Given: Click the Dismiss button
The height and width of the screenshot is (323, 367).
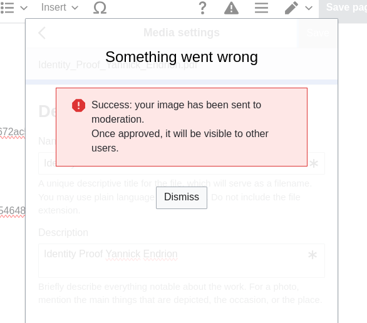Looking at the screenshot, I should pos(182,198).
